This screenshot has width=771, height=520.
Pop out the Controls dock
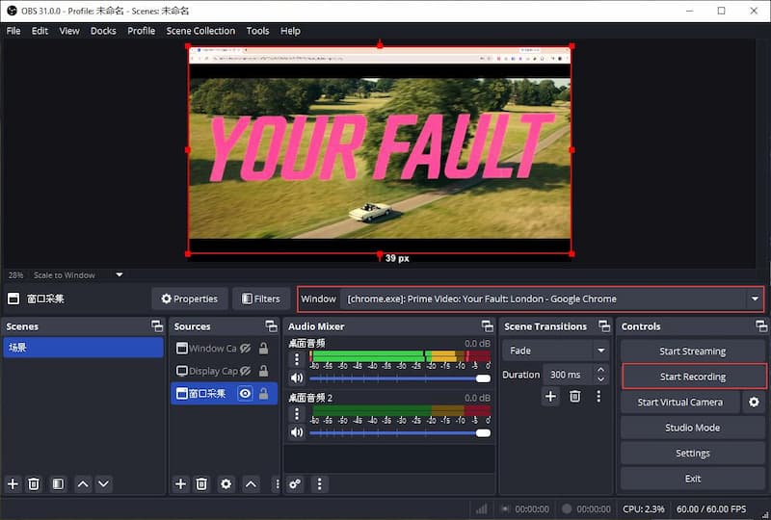761,325
